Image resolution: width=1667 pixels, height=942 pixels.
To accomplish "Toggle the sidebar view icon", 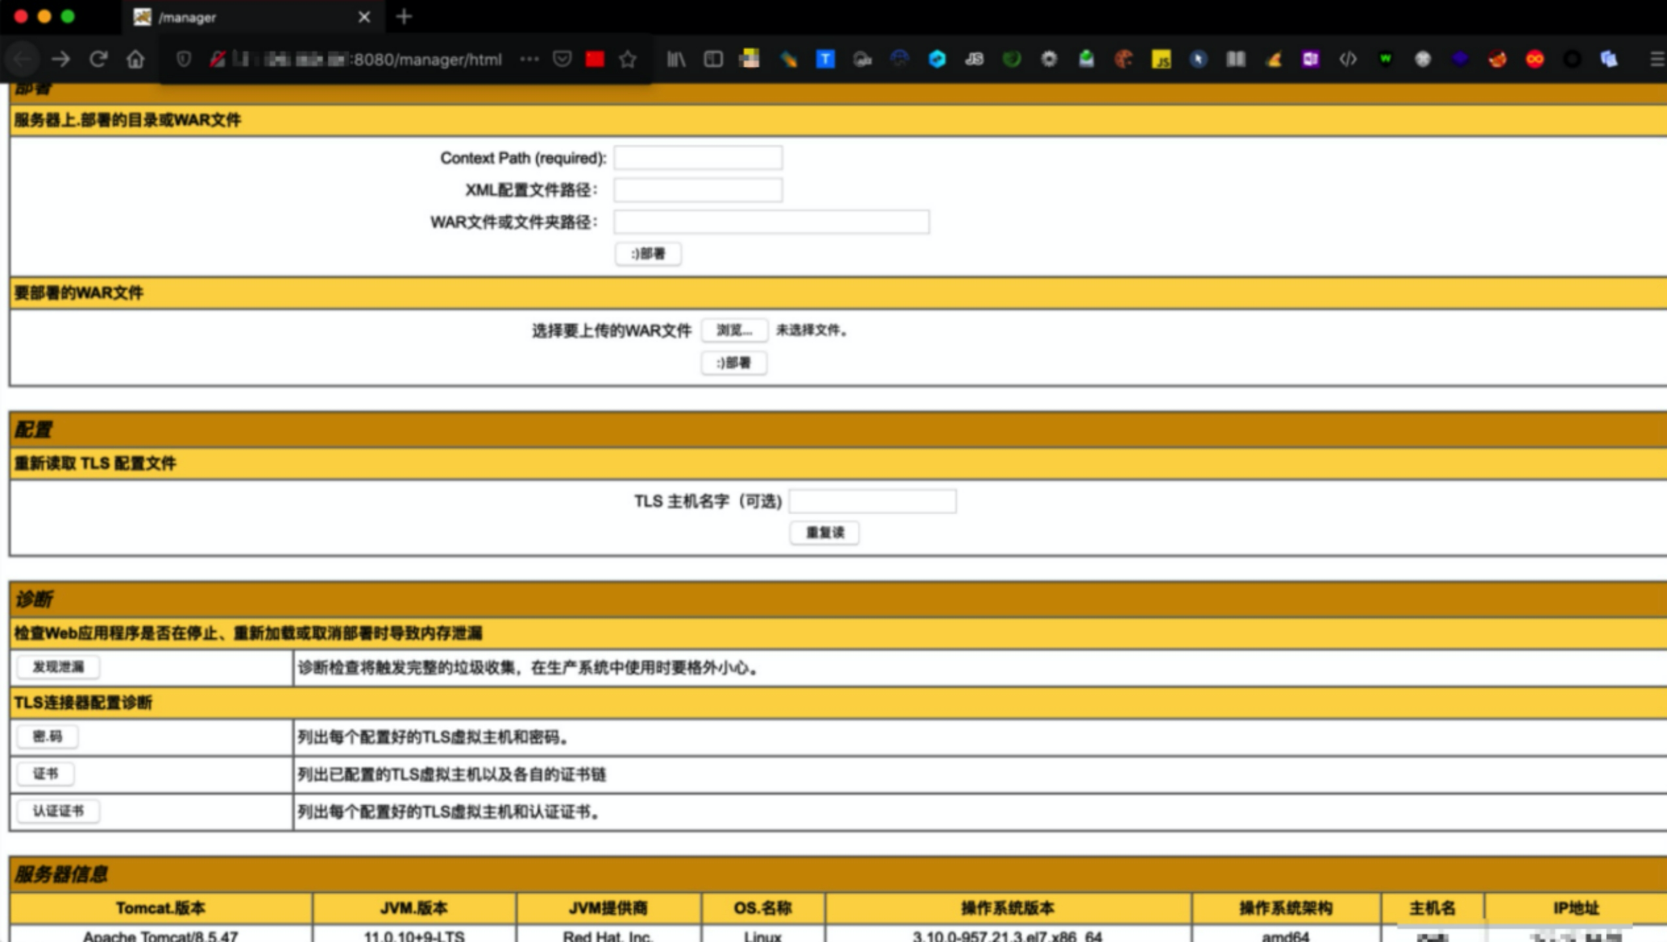I will click(x=713, y=60).
